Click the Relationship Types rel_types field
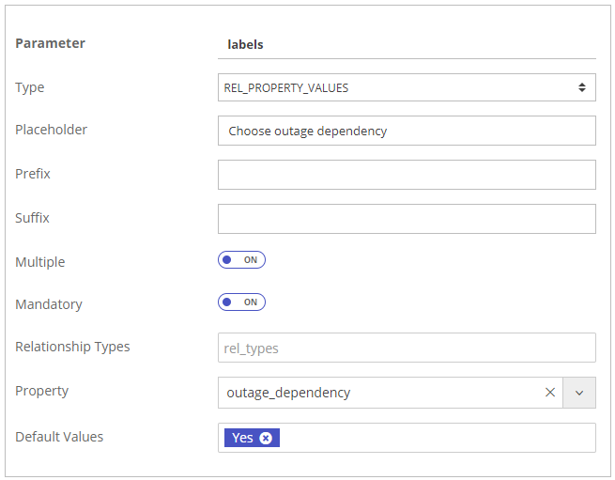Screen dimensions: 615x480 click(407, 348)
